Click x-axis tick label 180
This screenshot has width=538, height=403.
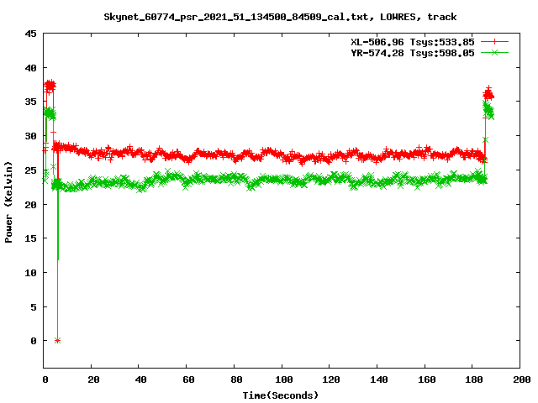point(474,379)
